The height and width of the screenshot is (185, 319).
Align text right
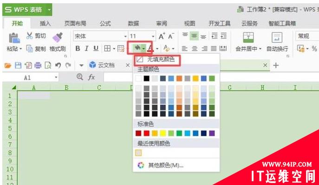(x=204, y=48)
